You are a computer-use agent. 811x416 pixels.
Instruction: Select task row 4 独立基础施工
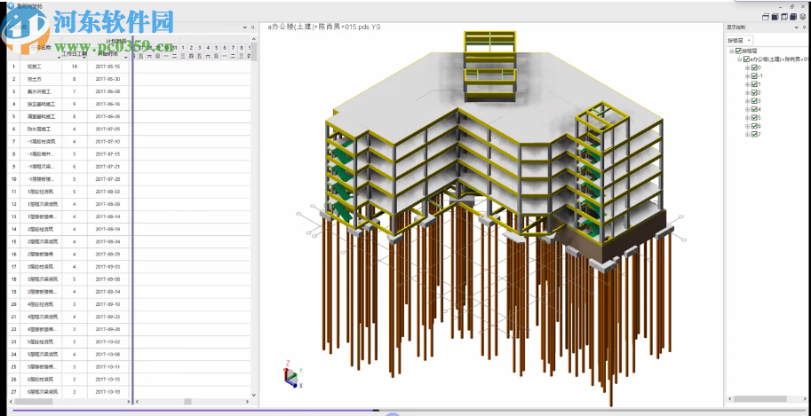coord(41,104)
